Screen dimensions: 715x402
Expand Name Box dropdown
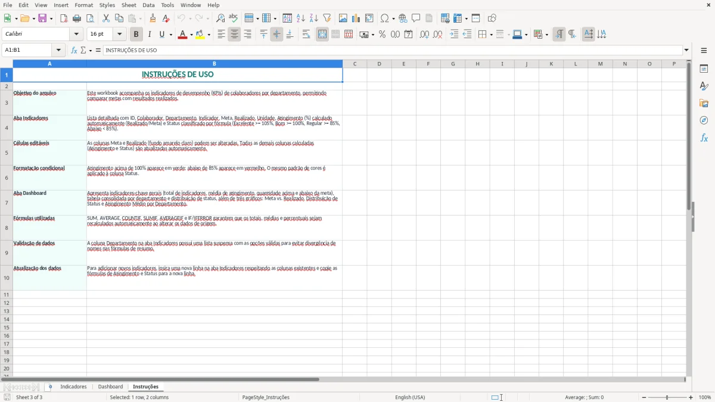pos(58,50)
